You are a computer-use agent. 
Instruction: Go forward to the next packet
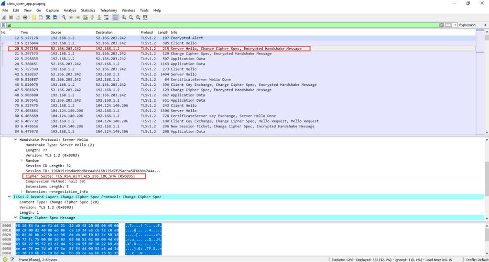click(x=78, y=18)
